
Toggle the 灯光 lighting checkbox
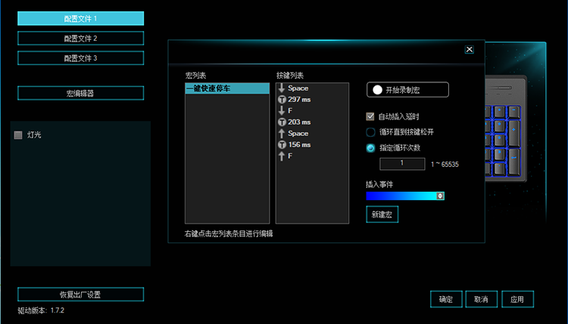(x=18, y=134)
